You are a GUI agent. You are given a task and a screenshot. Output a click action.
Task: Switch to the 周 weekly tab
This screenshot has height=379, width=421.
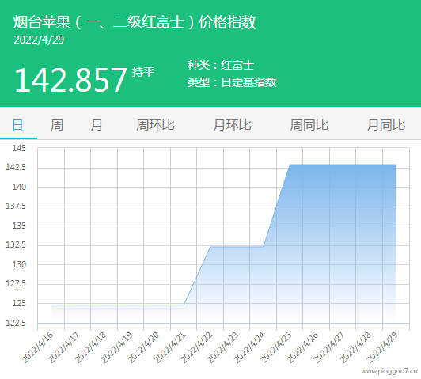coord(57,125)
